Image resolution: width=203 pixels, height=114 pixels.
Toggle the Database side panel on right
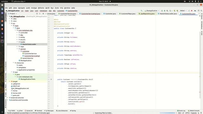(x=202, y=25)
